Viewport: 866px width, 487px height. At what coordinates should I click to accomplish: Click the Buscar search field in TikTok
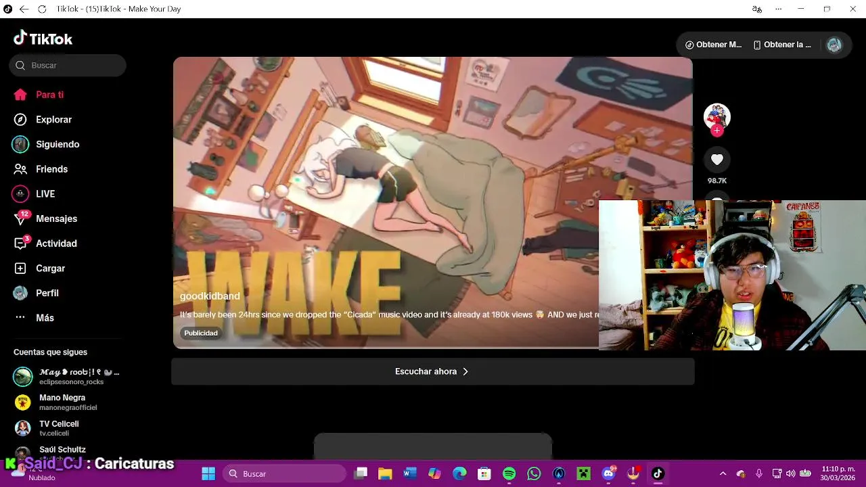pyautogui.click(x=68, y=66)
